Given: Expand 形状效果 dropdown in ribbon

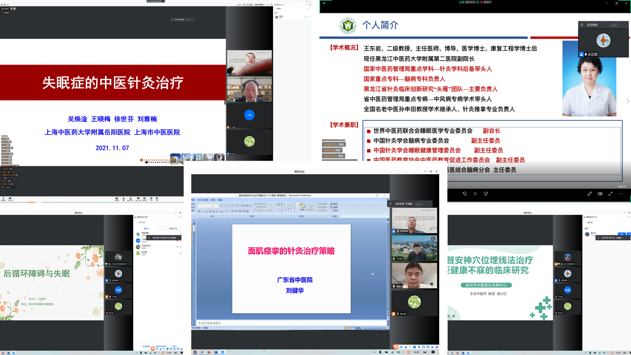Looking at the screenshot, I should coord(321,211).
